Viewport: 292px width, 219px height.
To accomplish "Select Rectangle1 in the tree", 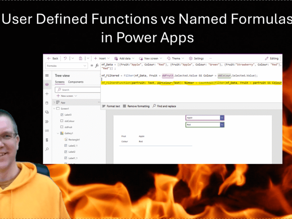I will 74,139.
